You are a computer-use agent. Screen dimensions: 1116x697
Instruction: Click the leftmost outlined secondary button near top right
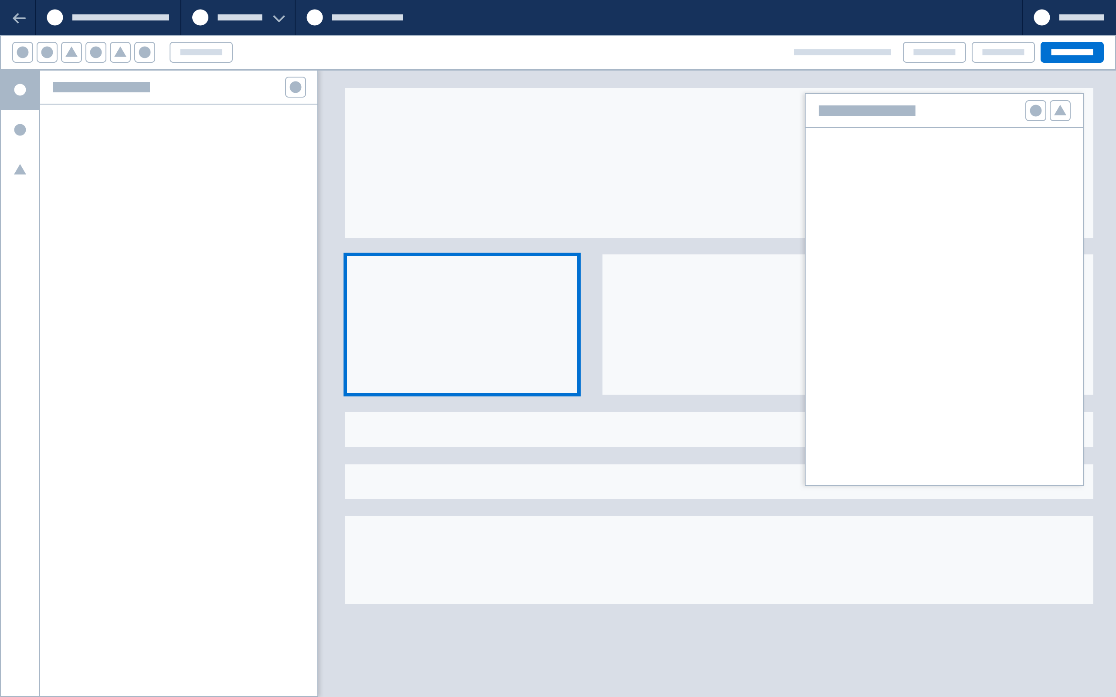point(934,52)
